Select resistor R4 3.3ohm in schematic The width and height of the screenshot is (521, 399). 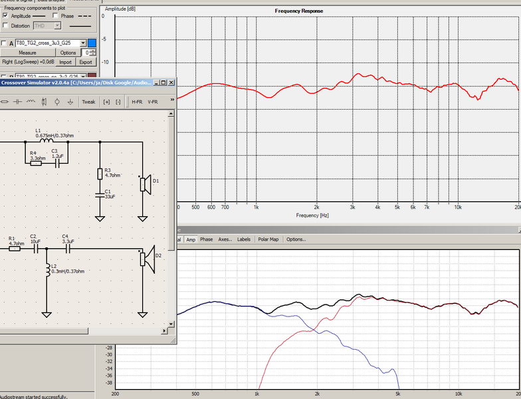click(36, 164)
